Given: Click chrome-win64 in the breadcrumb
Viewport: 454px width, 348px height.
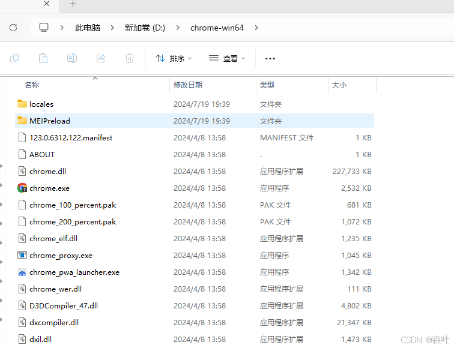Looking at the screenshot, I should coord(217,28).
